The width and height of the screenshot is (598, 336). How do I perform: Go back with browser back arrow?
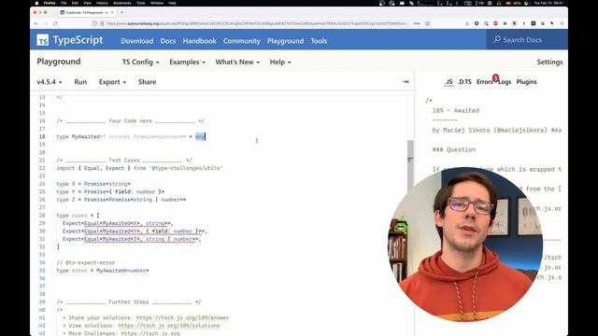click(x=36, y=23)
